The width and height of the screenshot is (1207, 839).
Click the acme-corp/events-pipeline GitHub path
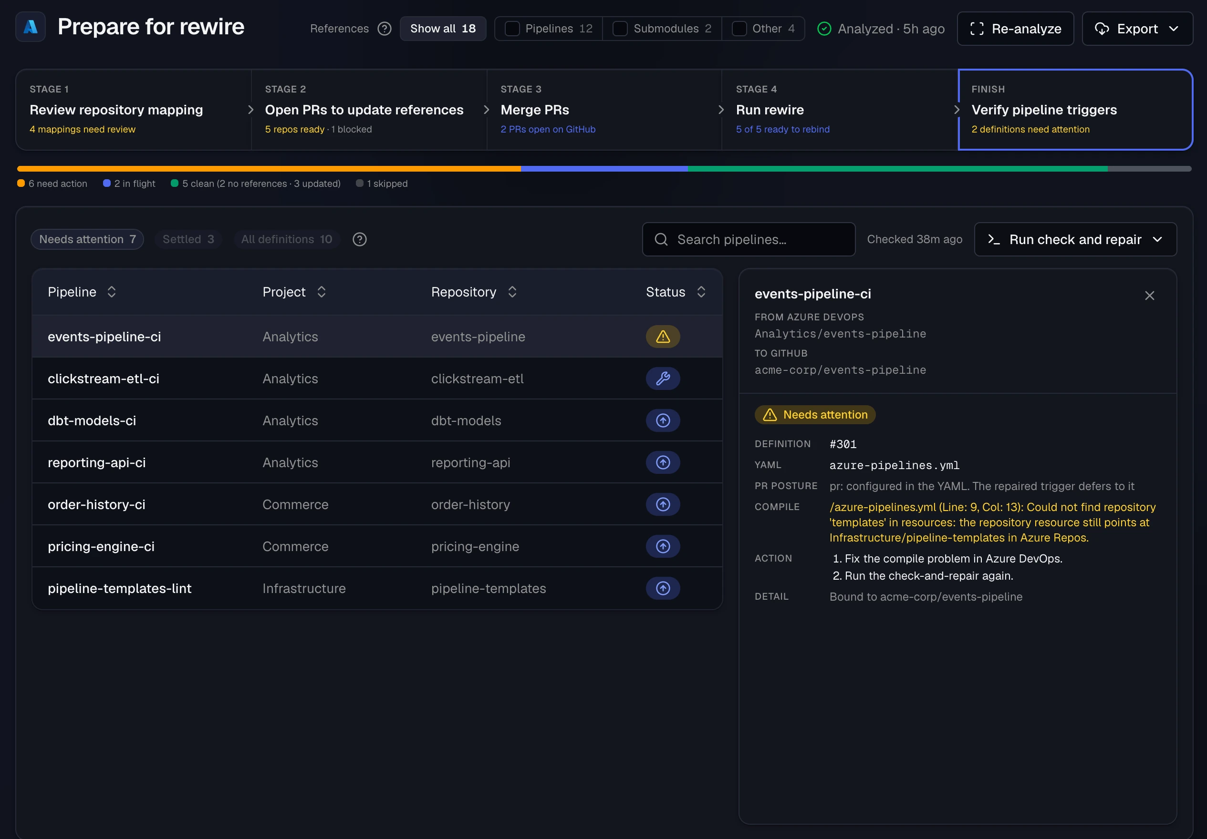tap(840, 370)
